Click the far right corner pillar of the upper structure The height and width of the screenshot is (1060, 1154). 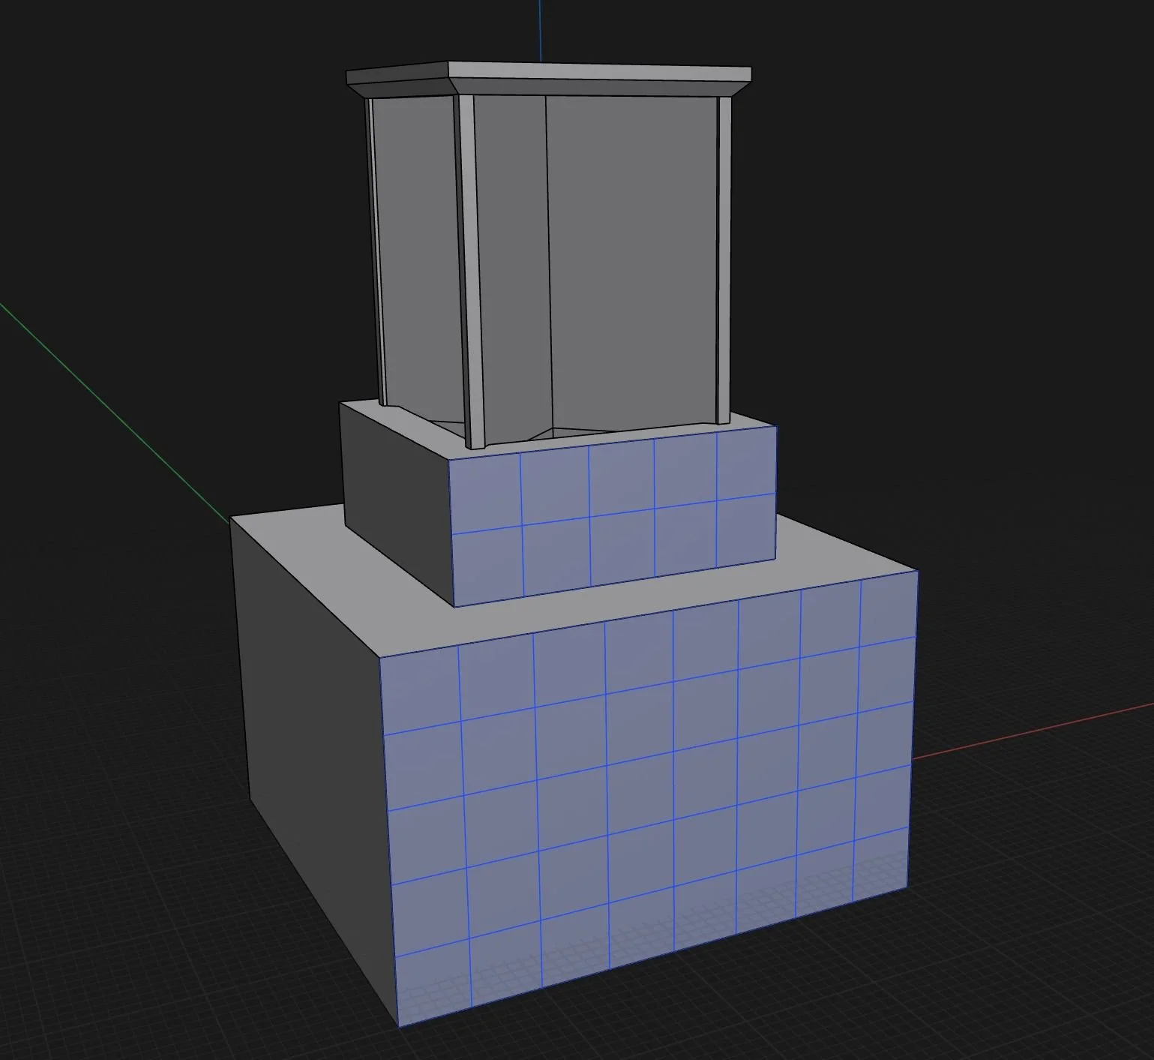click(724, 260)
